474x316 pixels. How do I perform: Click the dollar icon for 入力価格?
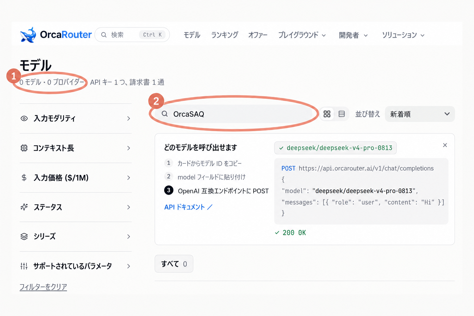click(x=24, y=178)
